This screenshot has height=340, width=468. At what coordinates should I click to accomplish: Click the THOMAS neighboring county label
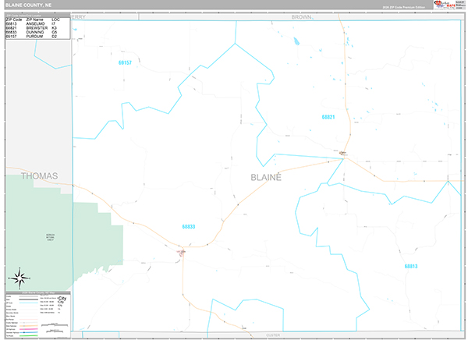pos(39,176)
